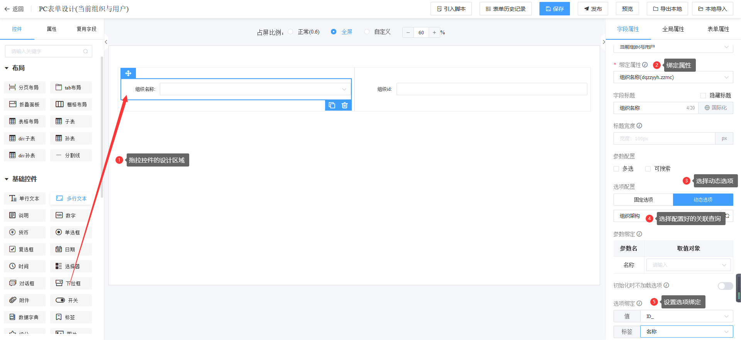This screenshot has width=741, height=340.
Task: Click the search icon in keyword box
Action: (x=85, y=51)
